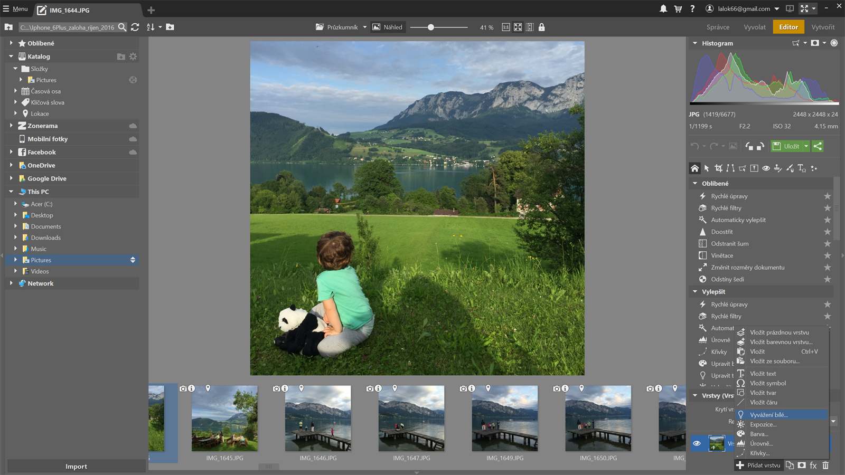The width and height of the screenshot is (845, 475).
Task: Click the green share icon
Action: pos(818,146)
